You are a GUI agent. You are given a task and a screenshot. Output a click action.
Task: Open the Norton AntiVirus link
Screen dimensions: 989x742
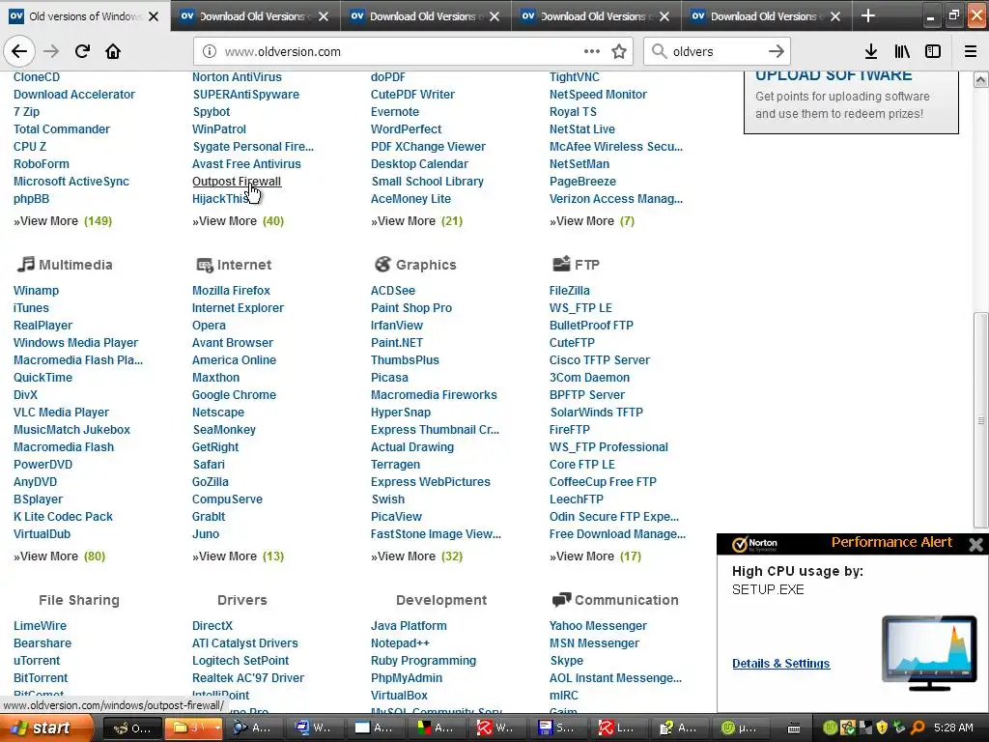click(x=237, y=77)
